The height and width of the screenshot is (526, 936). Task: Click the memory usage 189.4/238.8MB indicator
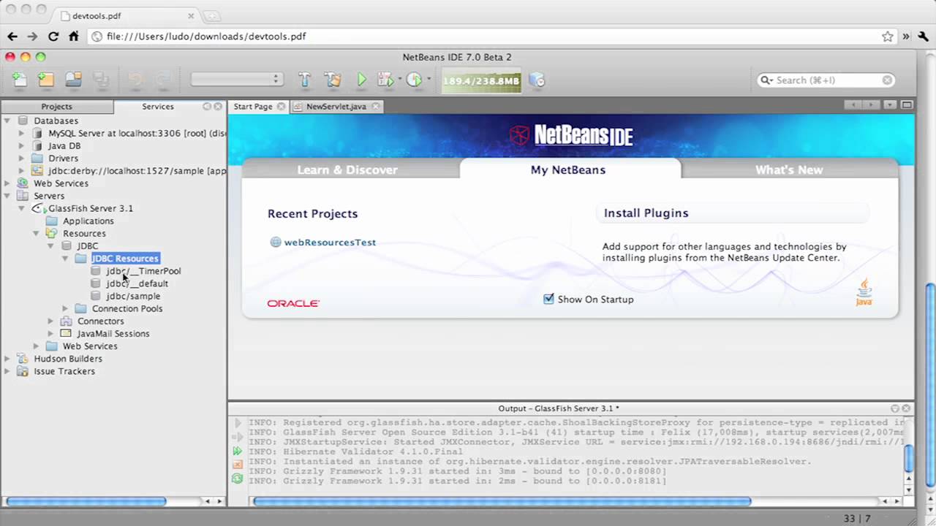pos(480,80)
